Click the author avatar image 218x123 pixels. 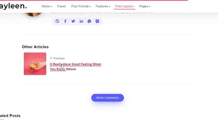click(33, 14)
